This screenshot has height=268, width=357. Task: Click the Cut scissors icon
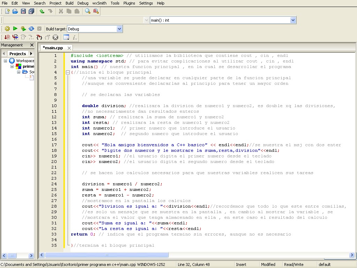pyautogui.click(x=61, y=11)
